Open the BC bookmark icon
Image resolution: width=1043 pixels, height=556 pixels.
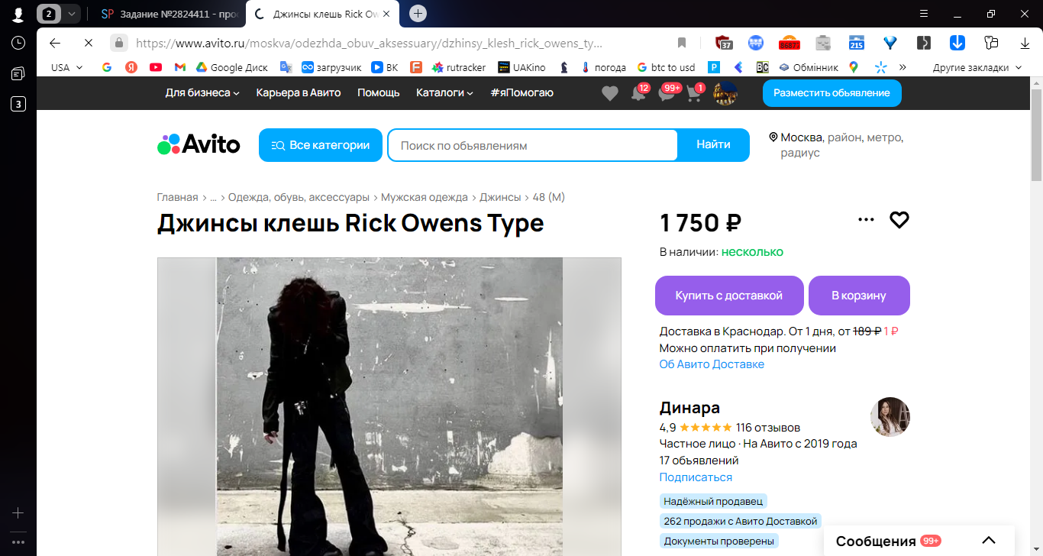click(762, 67)
